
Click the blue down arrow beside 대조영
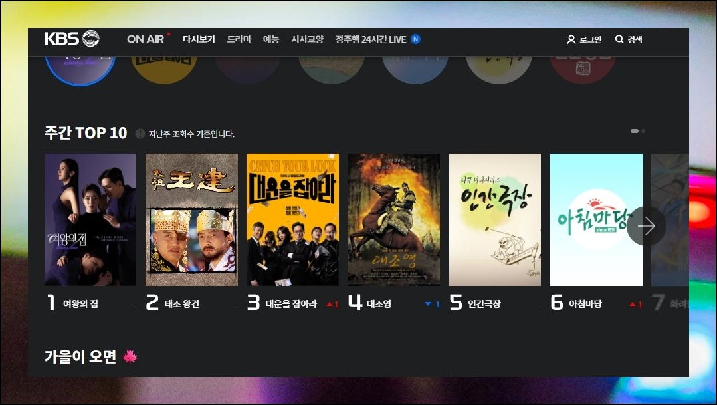tap(427, 304)
